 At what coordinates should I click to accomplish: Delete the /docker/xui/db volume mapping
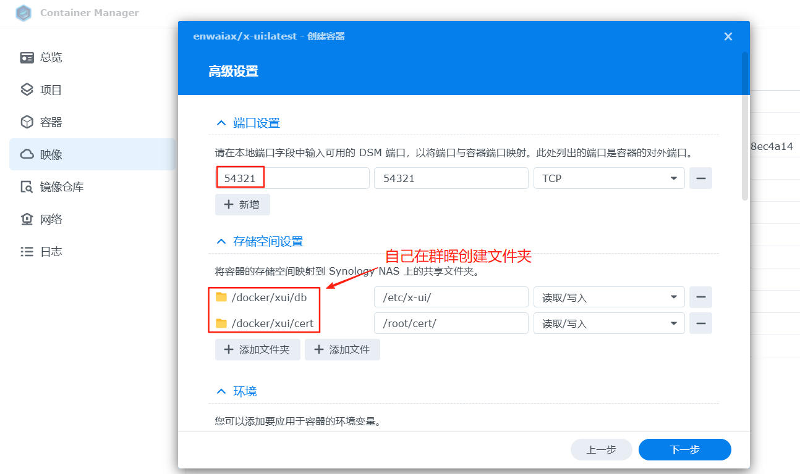pos(700,297)
